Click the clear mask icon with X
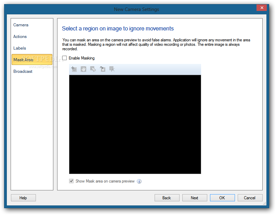The height and width of the screenshot is (215, 276). tap(112, 69)
